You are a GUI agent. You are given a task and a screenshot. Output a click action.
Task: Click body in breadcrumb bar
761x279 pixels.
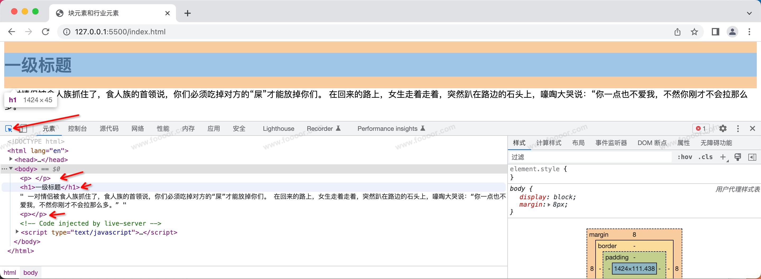(x=30, y=272)
